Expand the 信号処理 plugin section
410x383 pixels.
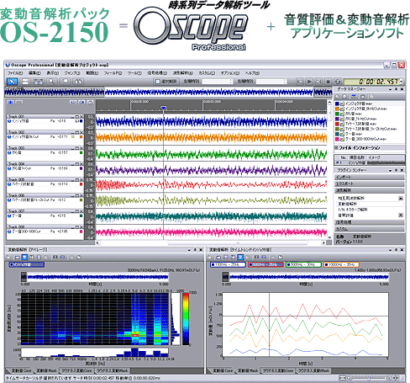pos(370,222)
